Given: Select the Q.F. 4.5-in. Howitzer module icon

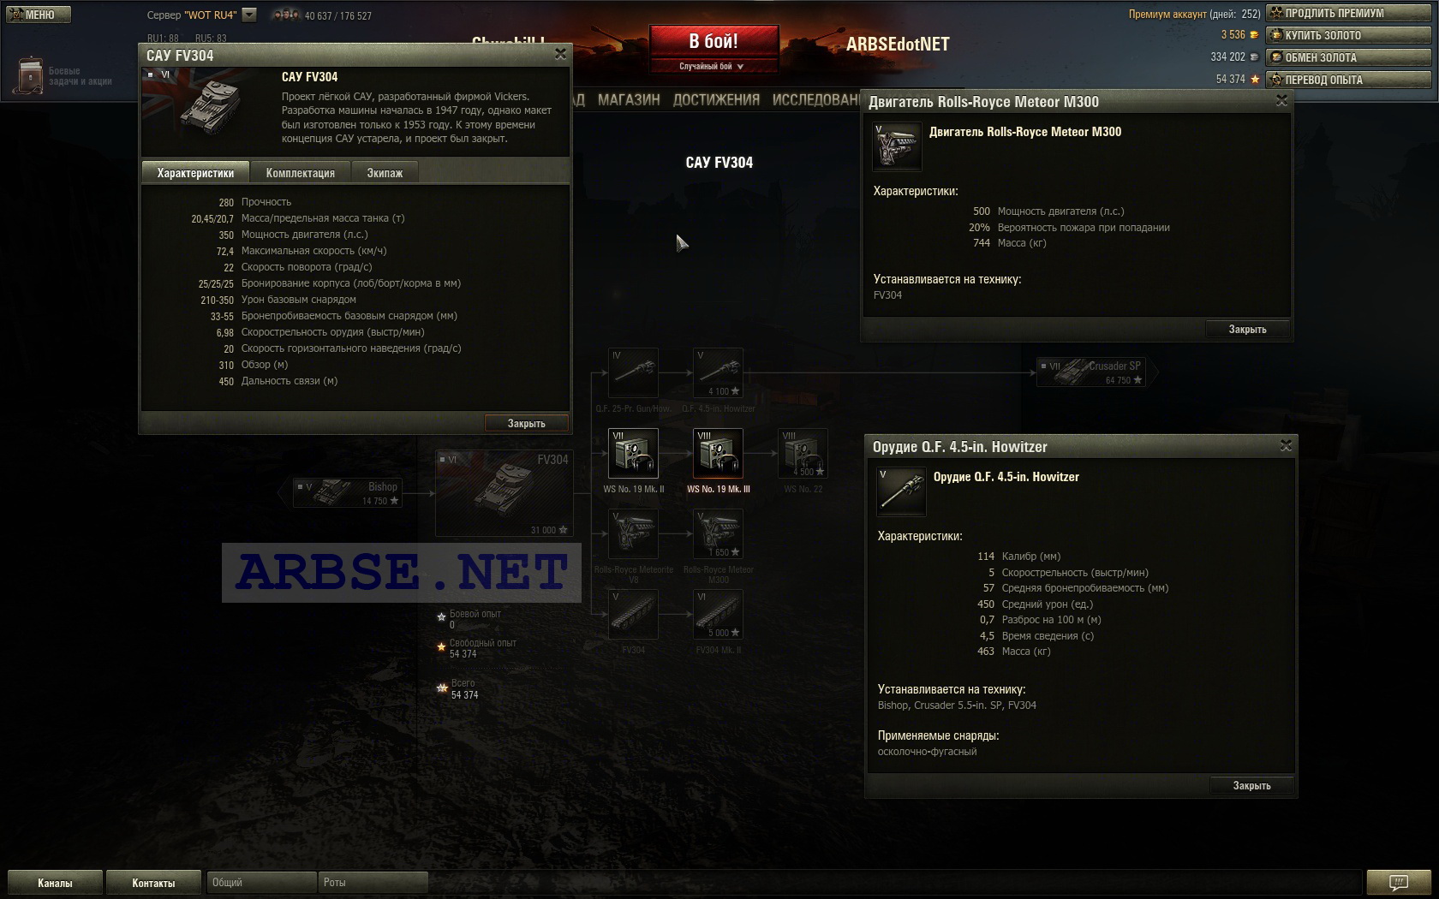Looking at the screenshot, I should [718, 373].
